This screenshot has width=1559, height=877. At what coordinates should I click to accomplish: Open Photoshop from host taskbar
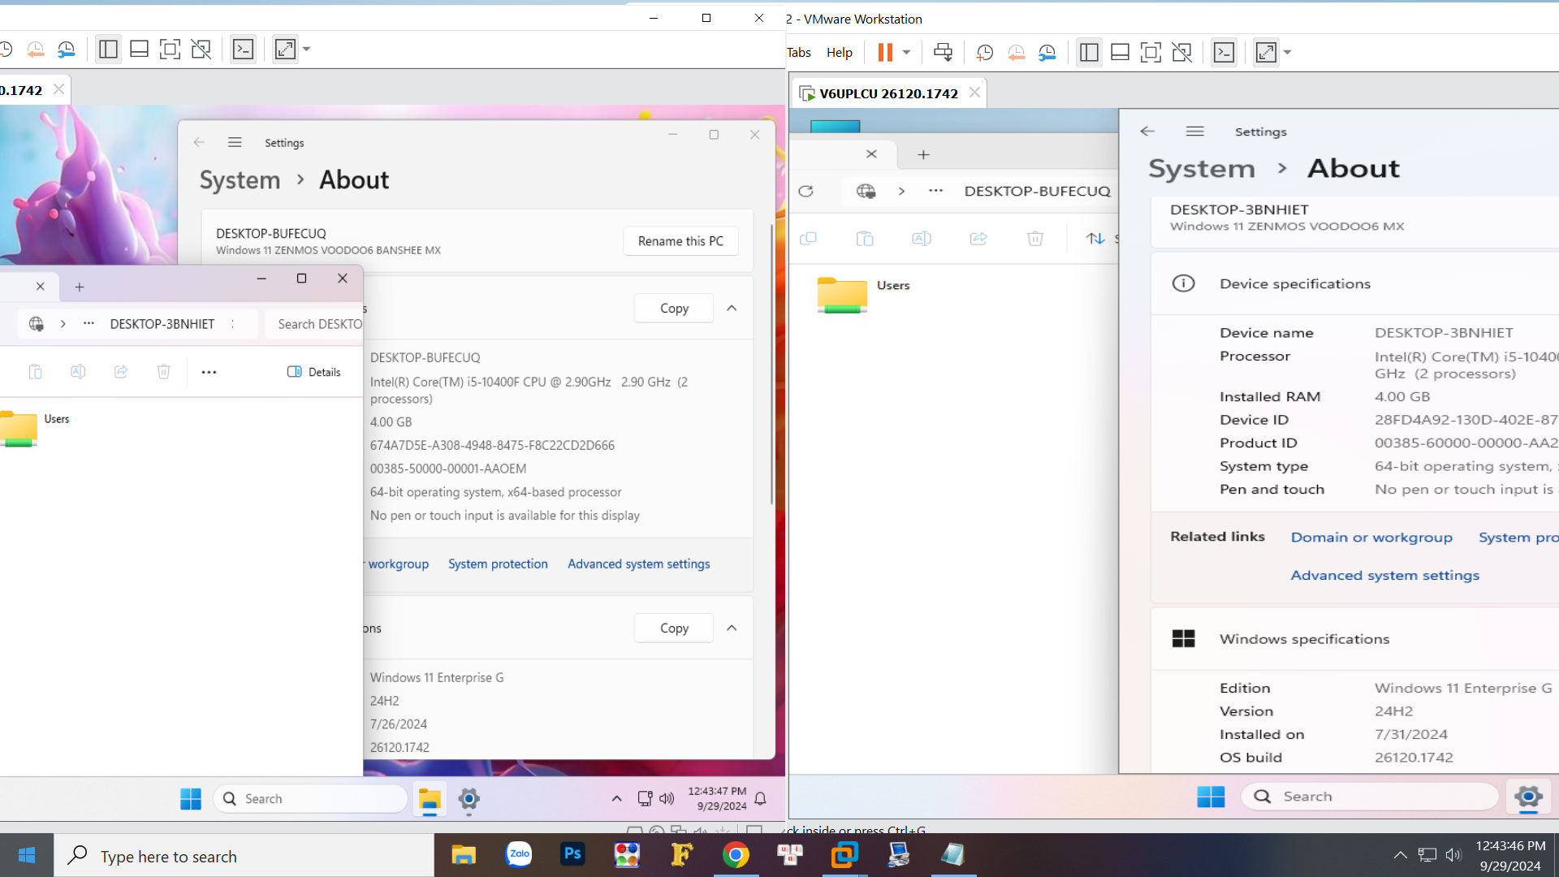click(x=572, y=854)
